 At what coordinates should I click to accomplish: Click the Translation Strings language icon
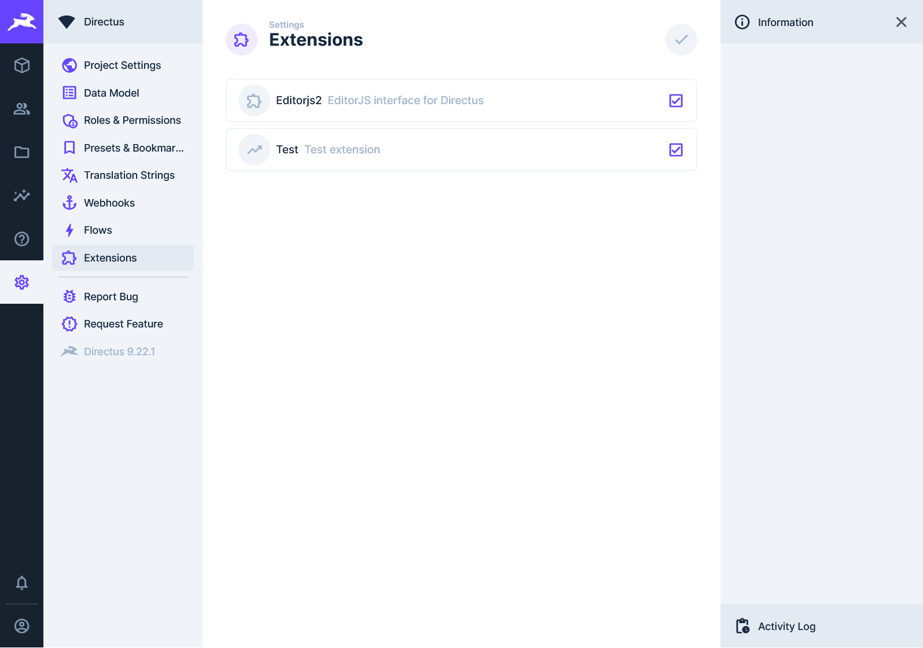[69, 175]
